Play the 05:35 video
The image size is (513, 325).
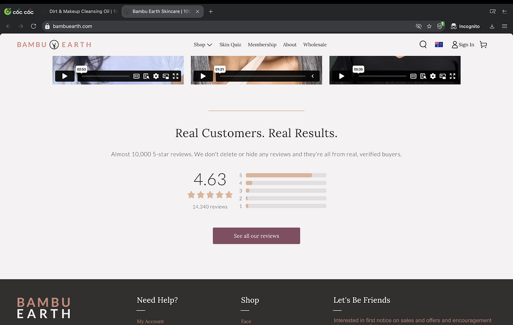pos(342,76)
